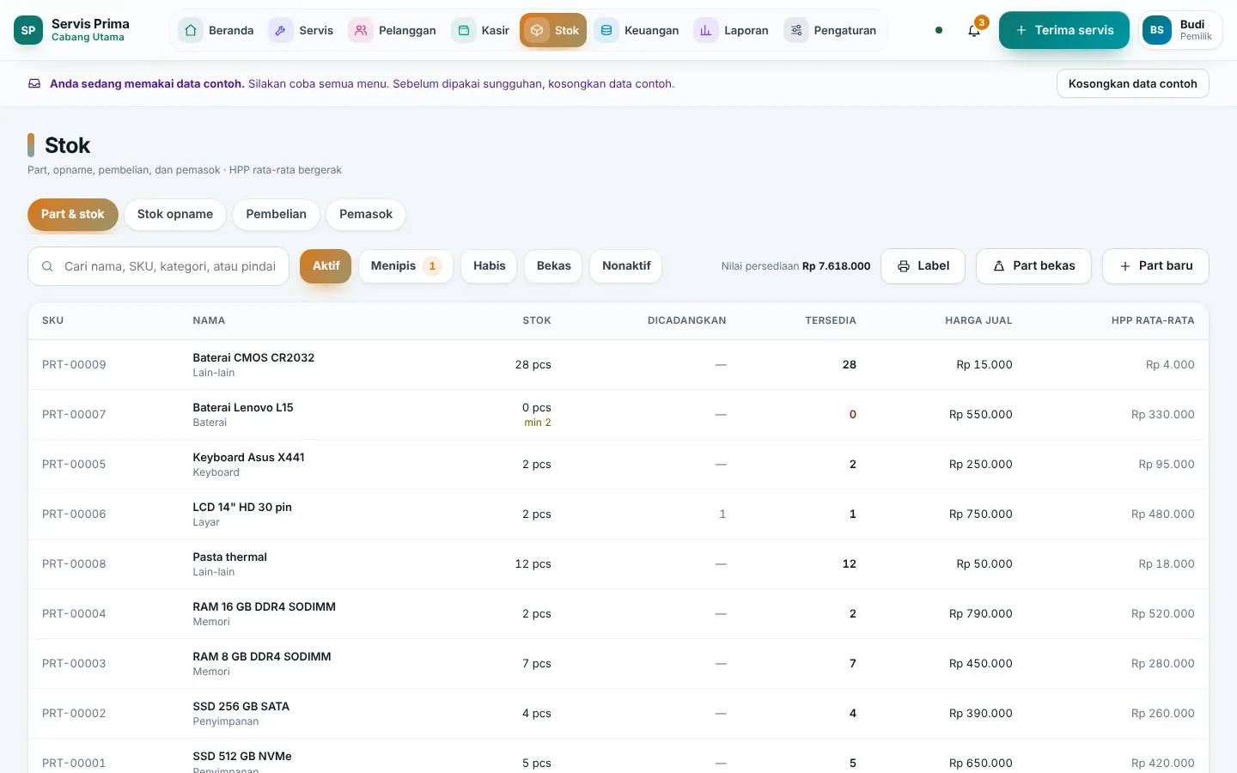Click the STOK column header

537,320
